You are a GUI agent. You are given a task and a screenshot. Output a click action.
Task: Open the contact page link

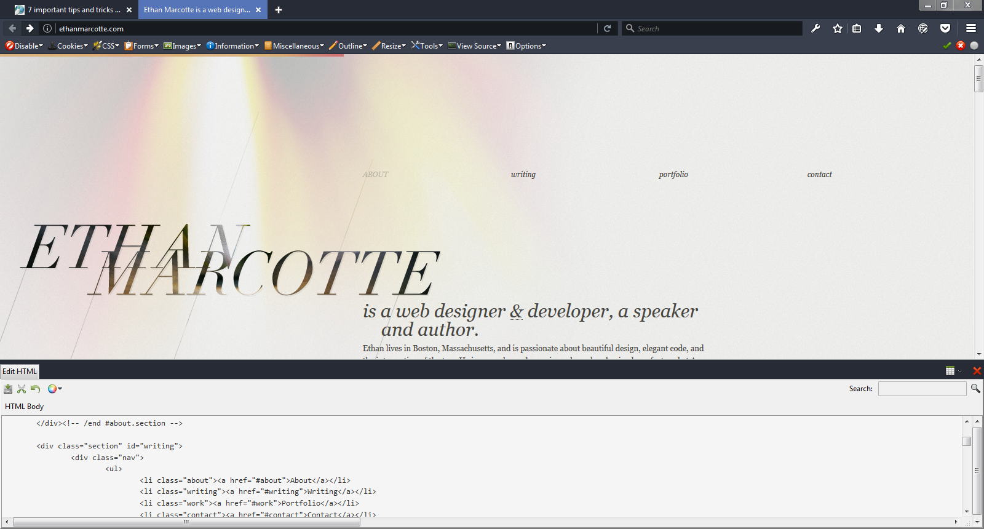[x=819, y=175]
